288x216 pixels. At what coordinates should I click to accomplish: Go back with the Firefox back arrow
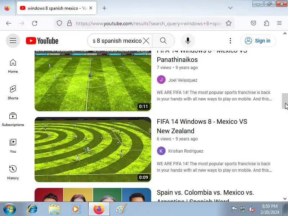click(x=9, y=23)
